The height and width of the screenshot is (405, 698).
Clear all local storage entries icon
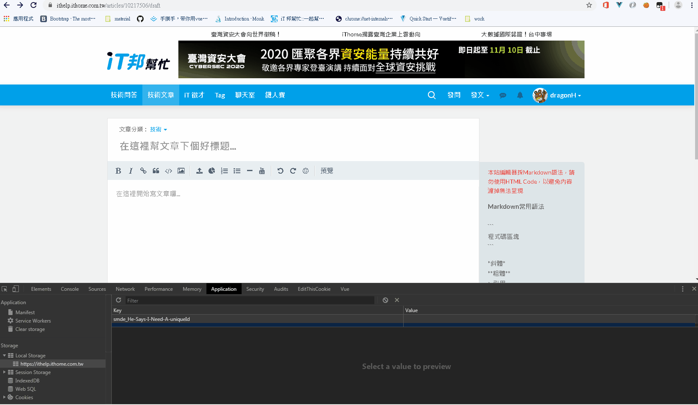coord(385,300)
